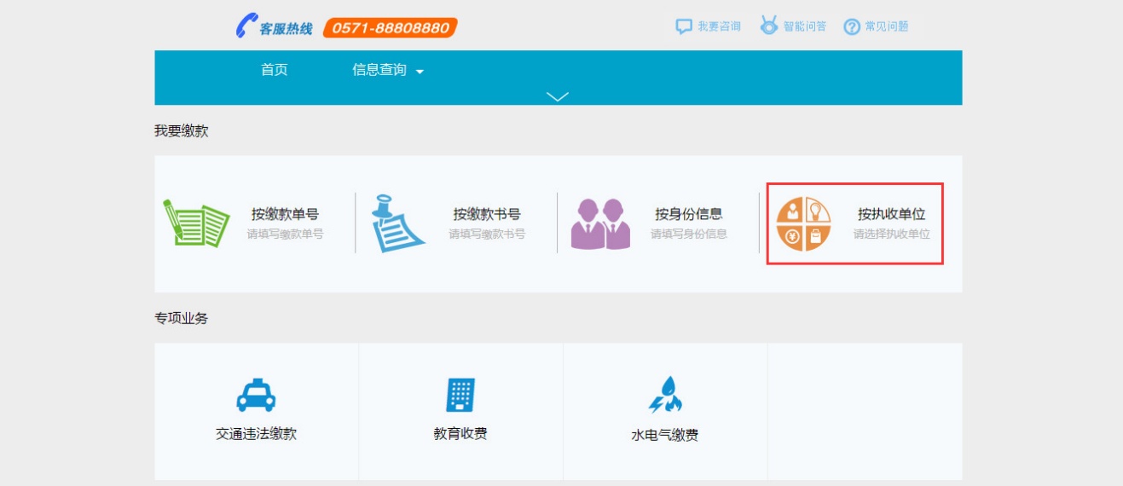Click 请填写身份信息 hint text
The image size is (1123, 486).
pyautogui.click(x=689, y=234)
